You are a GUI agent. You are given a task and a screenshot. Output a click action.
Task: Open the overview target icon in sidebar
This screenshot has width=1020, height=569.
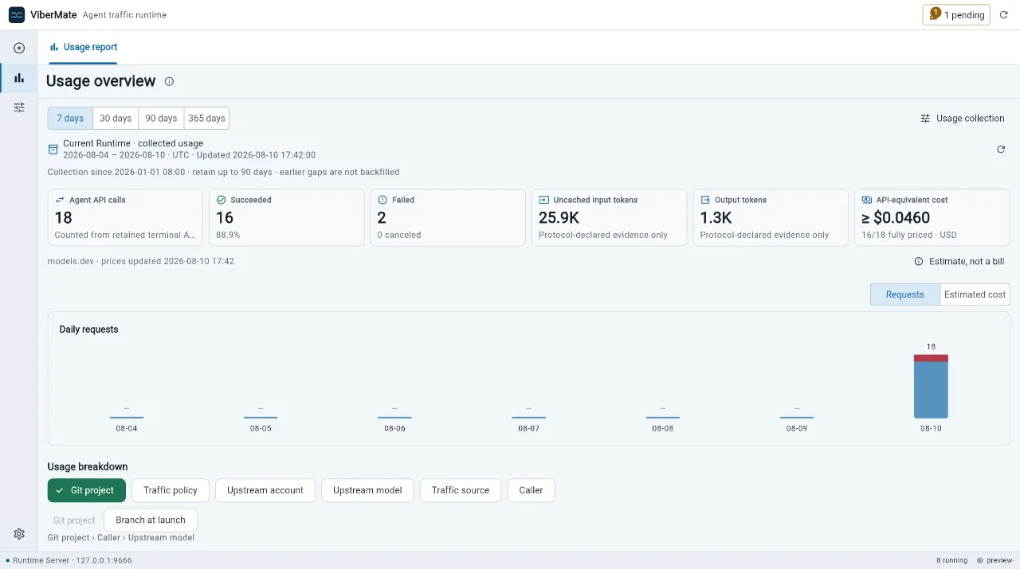click(19, 48)
